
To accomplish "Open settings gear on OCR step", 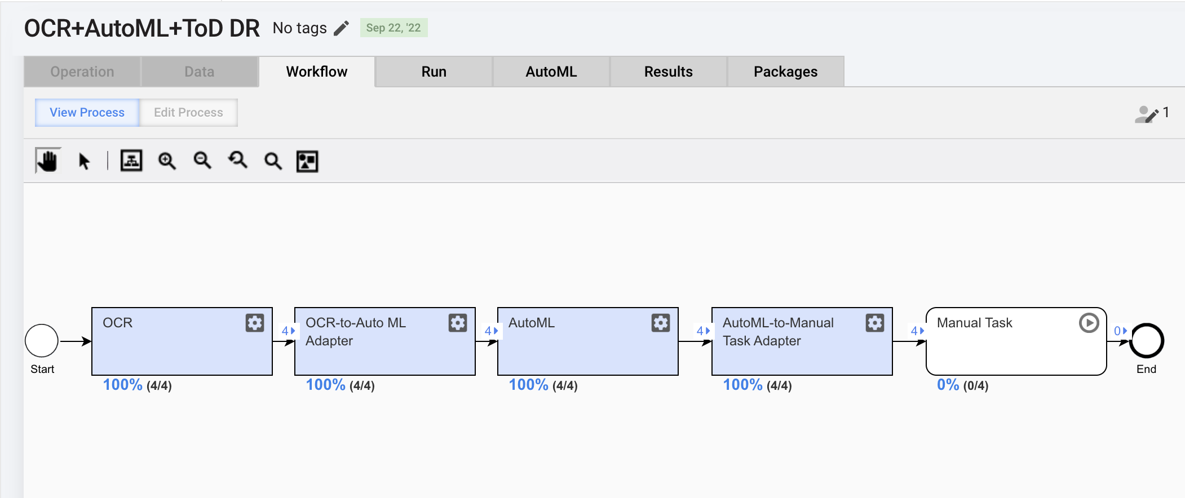I will pos(255,323).
